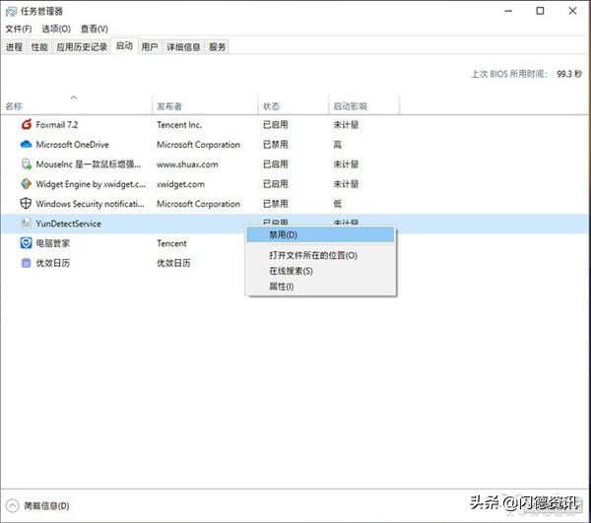591x523 pixels.
Task: Click the Tencent Inc. publisher cell
Action: coord(179,124)
